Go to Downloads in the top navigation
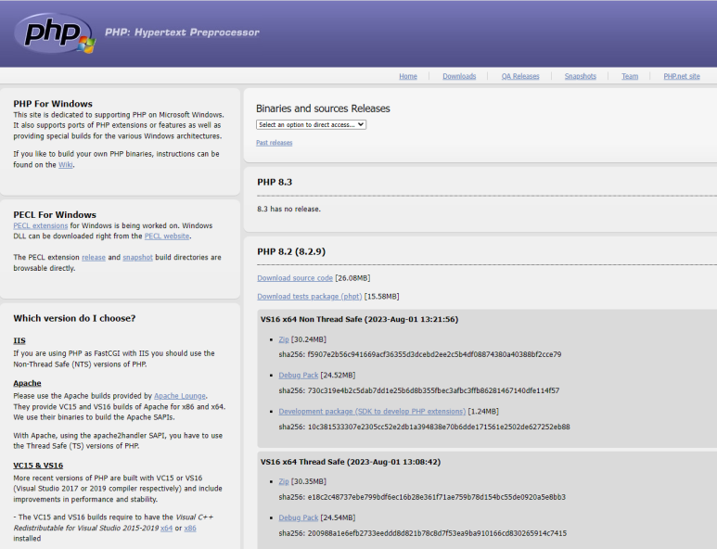717x549 pixels. [x=459, y=76]
